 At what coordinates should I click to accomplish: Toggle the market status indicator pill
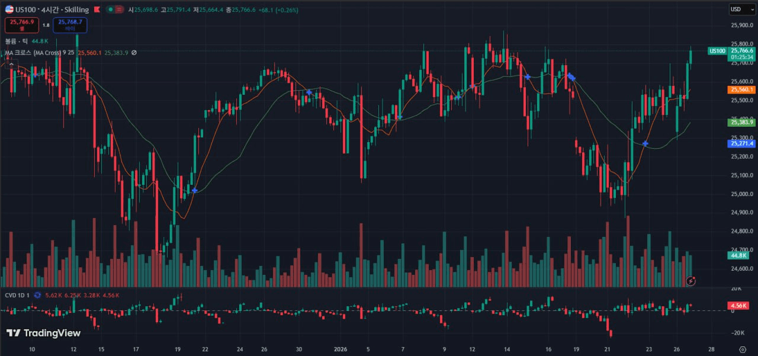pyautogui.click(x=115, y=9)
